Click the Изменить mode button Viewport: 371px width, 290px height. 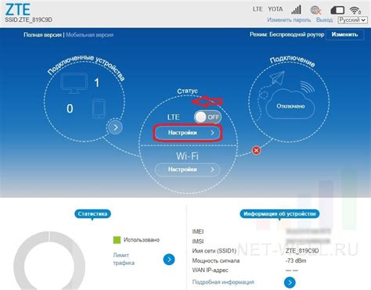[344, 34]
